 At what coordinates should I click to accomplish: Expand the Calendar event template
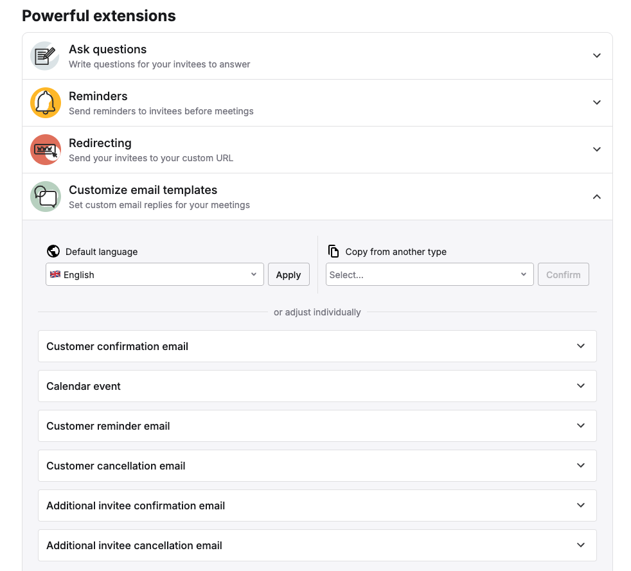(x=317, y=386)
